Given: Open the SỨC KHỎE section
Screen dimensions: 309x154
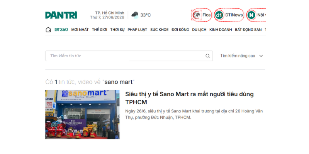Looking at the screenshot, I should 160,30.
